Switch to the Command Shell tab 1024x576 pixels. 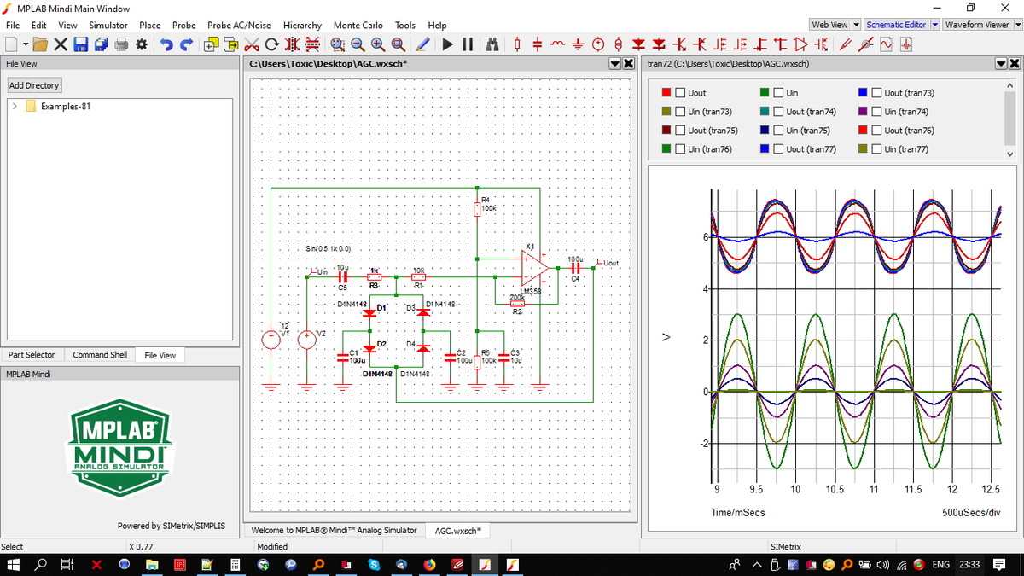(x=100, y=355)
